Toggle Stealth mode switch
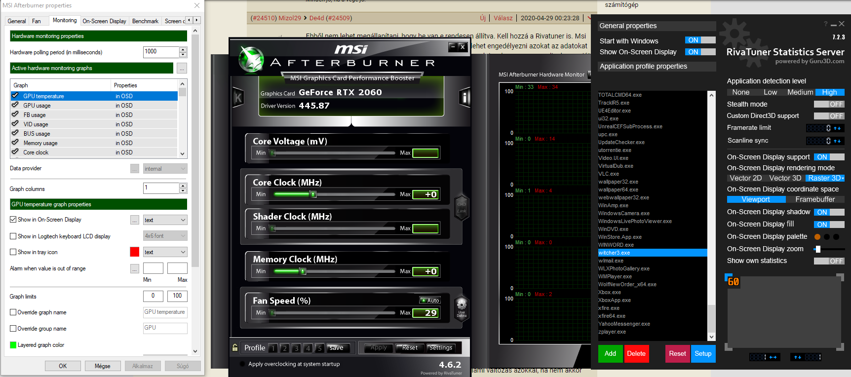The height and width of the screenshot is (377, 851). tap(829, 104)
